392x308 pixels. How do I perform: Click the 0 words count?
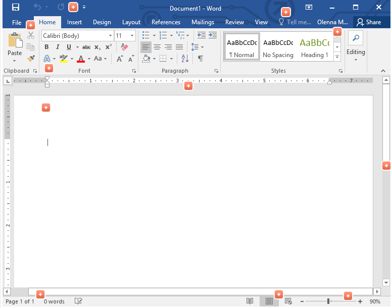54,301
